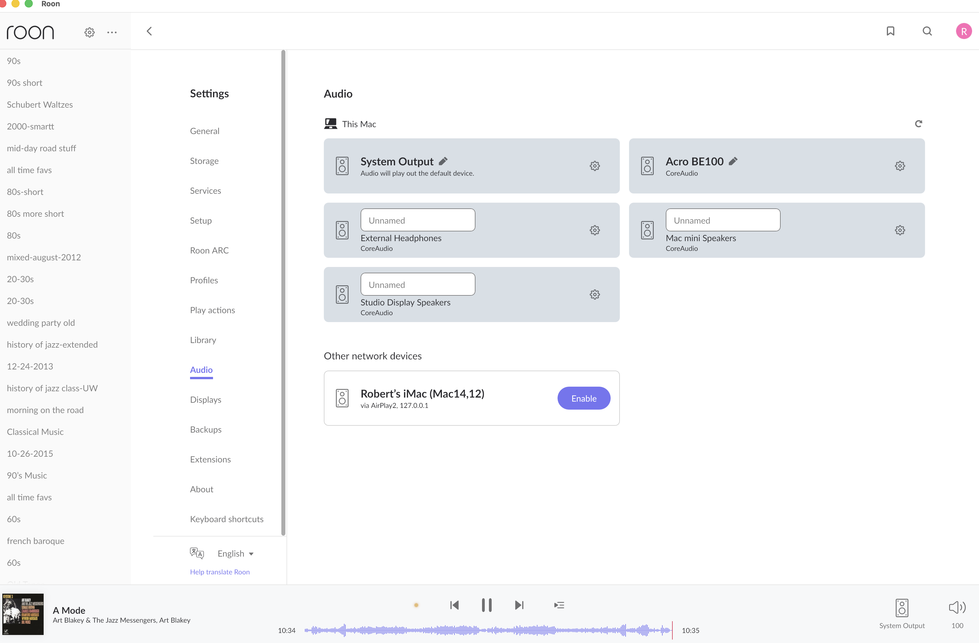Open Backups settings section
This screenshot has height=643, width=979.
206,429
